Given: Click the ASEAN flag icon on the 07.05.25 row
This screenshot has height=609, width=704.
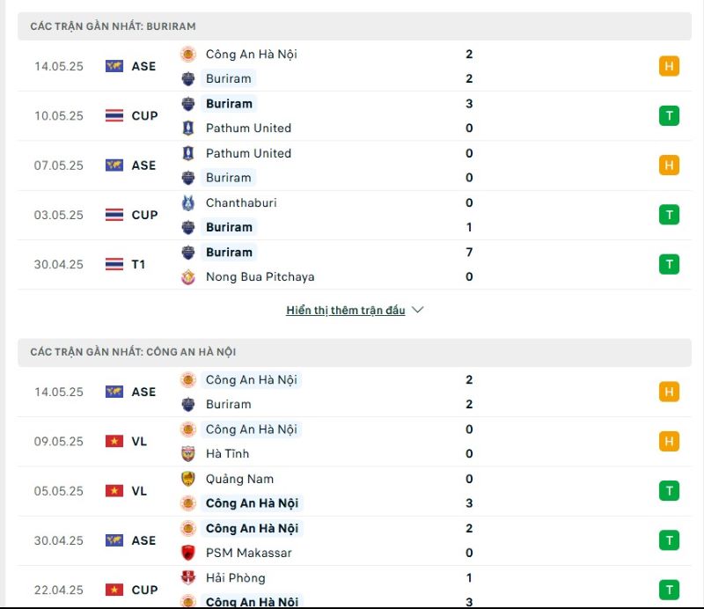Looking at the screenshot, I should point(114,165).
